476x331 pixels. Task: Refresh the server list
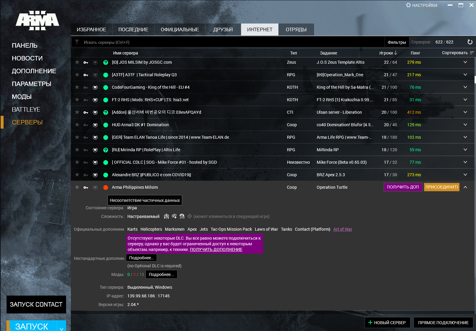(470, 42)
